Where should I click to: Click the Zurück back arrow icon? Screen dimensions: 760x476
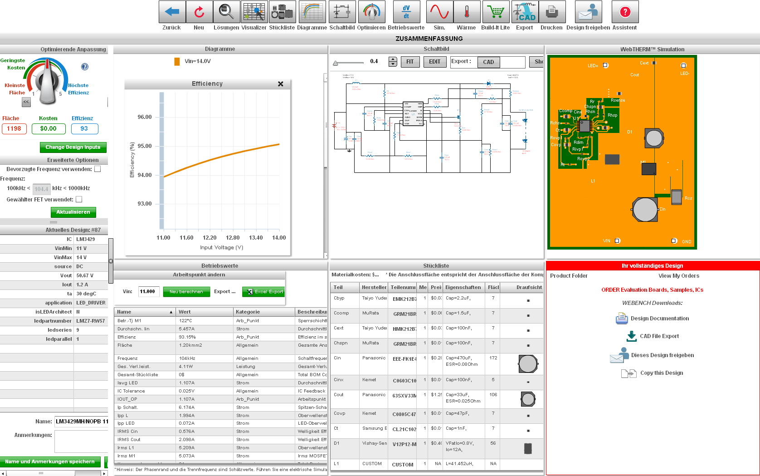click(x=172, y=12)
